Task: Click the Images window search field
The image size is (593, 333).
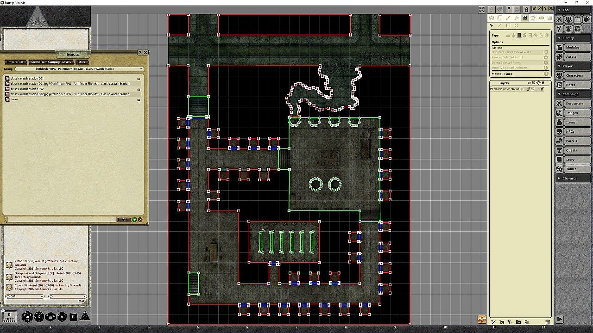Action: tap(62, 220)
